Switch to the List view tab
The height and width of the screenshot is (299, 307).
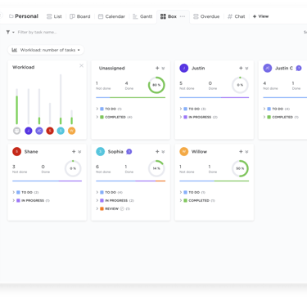[54, 16]
